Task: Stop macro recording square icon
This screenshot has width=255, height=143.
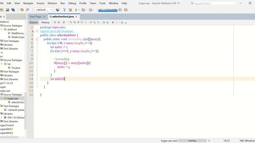Action: tap(117, 22)
